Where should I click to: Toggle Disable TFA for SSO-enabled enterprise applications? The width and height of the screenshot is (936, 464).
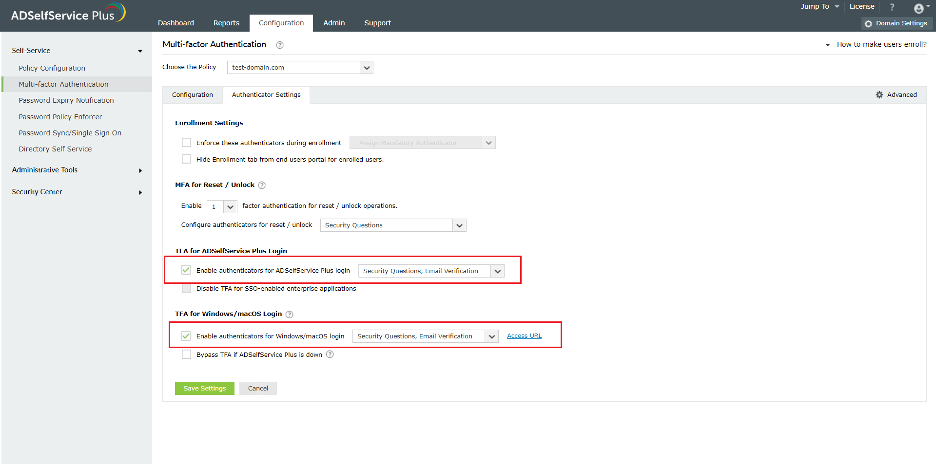pyautogui.click(x=186, y=289)
